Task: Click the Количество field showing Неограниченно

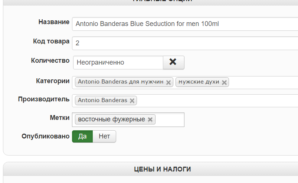Action: point(118,62)
